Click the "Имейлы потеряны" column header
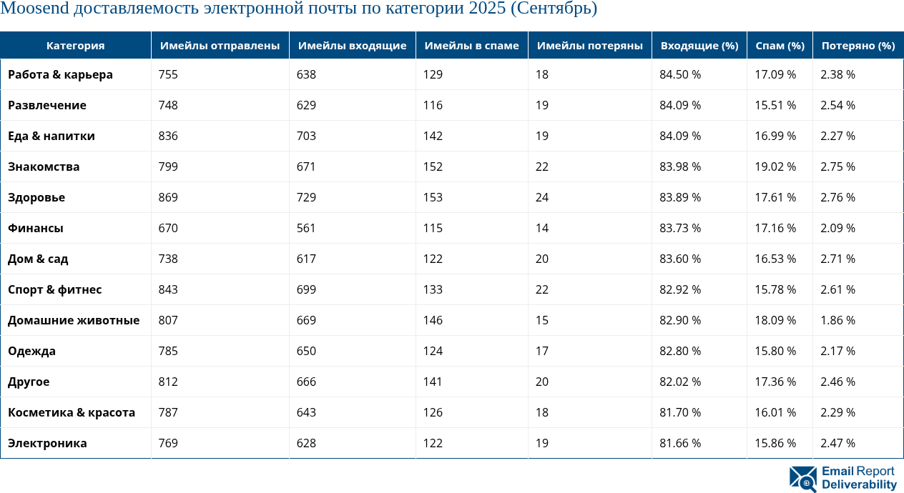 (x=589, y=45)
